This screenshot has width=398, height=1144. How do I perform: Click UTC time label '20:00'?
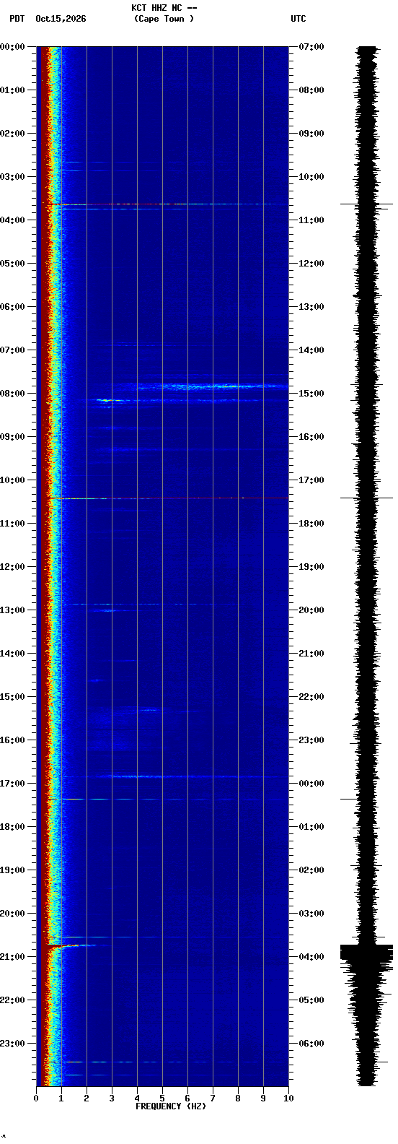[311, 610]
